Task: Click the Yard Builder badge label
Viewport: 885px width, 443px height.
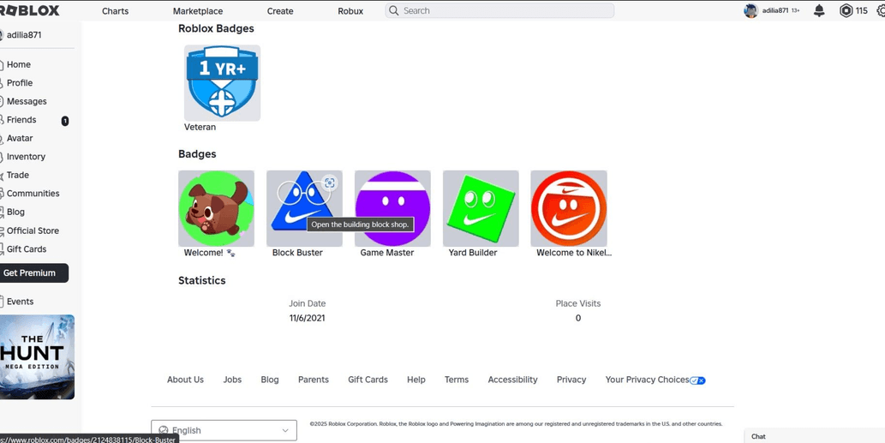Action: pyautogui.click(x=473, y=253)
